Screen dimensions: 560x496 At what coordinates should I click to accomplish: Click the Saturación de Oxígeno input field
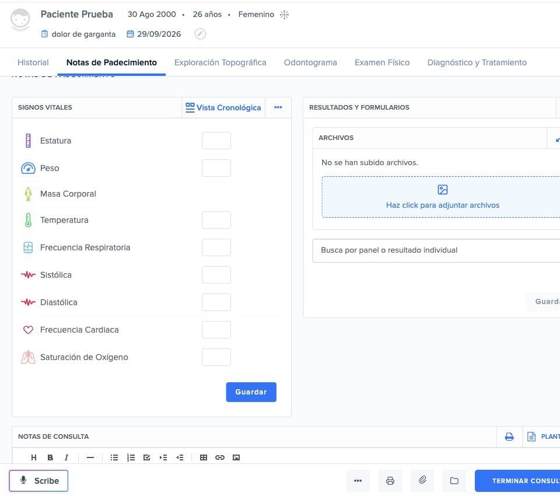(216, 357)
